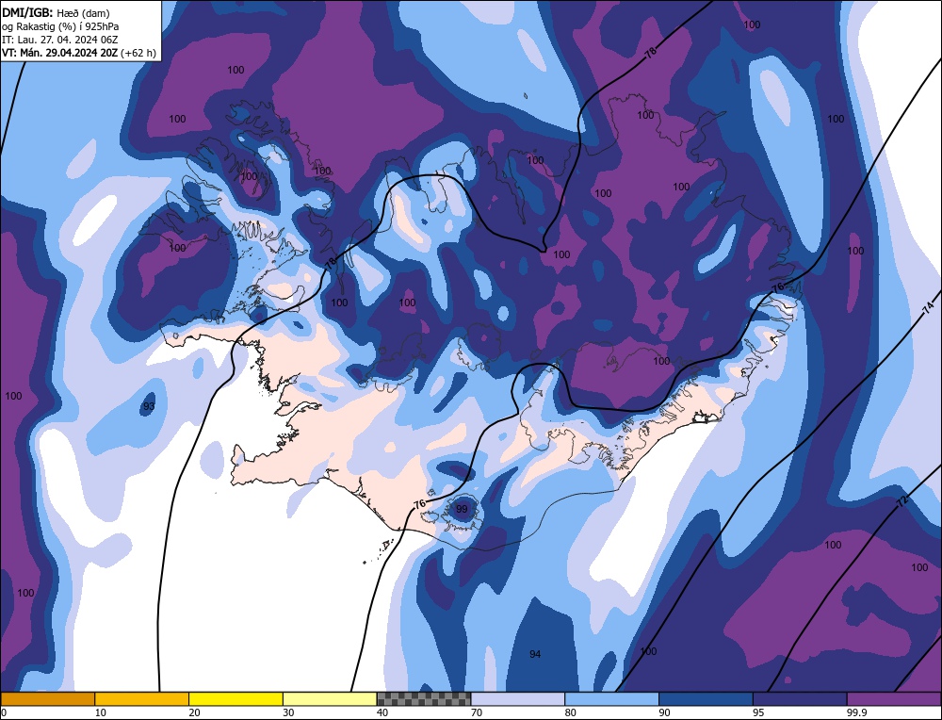Click the humidity value "93" on the map
The height and width of the screenshot is (720, 942).
149,406
